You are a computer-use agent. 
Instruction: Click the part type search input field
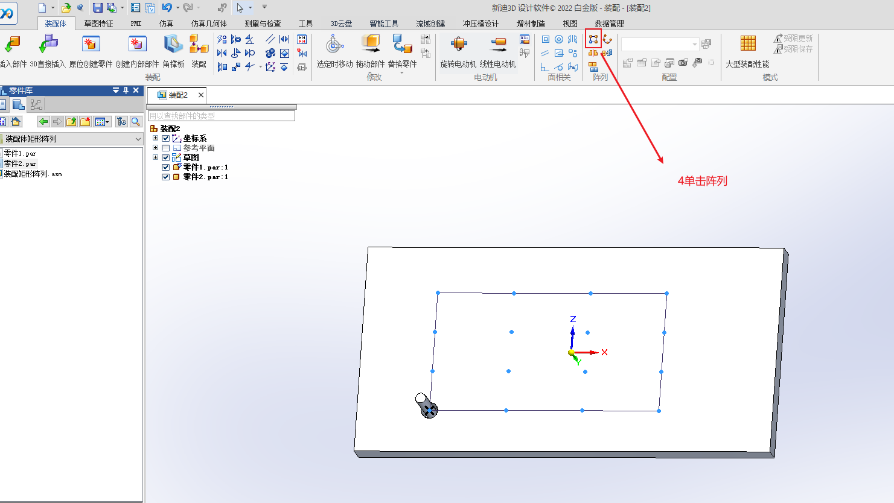[x=221, y=116]
